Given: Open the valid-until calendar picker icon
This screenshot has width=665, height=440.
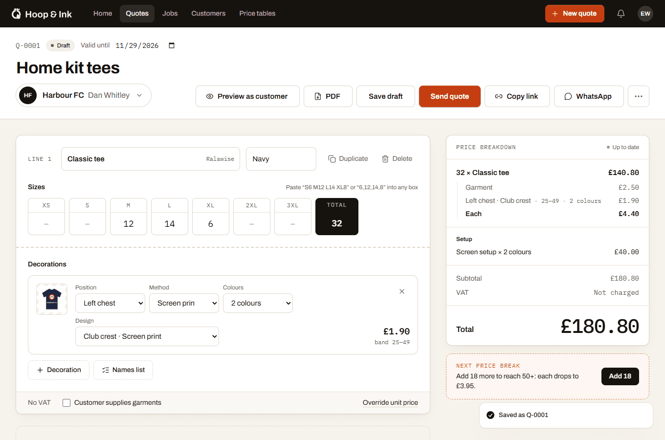Looking at the screenshot, I should pos(172,45).
